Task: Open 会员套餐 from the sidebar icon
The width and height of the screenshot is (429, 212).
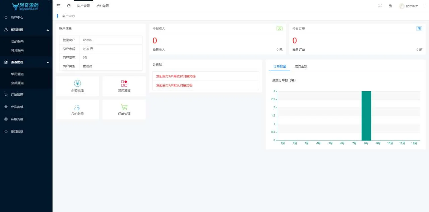Action: [5, 107]
